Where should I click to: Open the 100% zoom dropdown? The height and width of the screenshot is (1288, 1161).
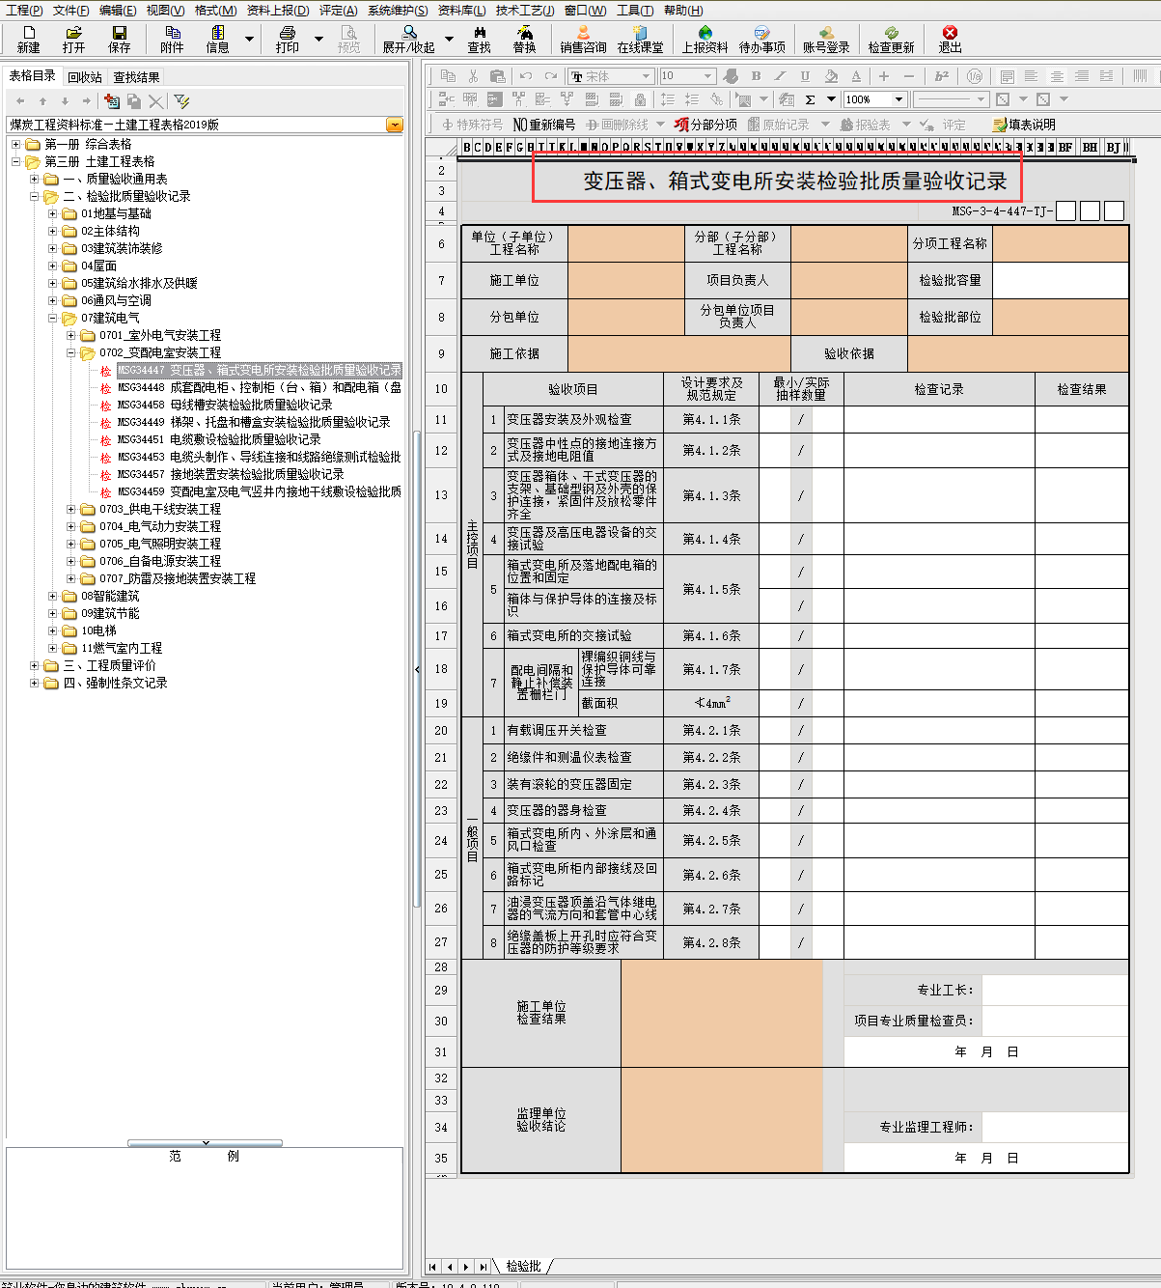pyautogui.click(x=898, y=99)
